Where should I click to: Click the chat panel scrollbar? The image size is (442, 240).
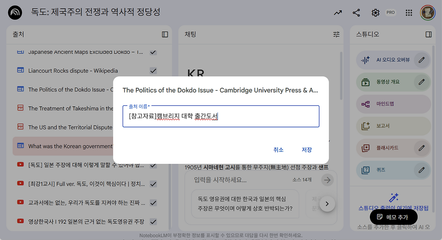click(341, 76)
